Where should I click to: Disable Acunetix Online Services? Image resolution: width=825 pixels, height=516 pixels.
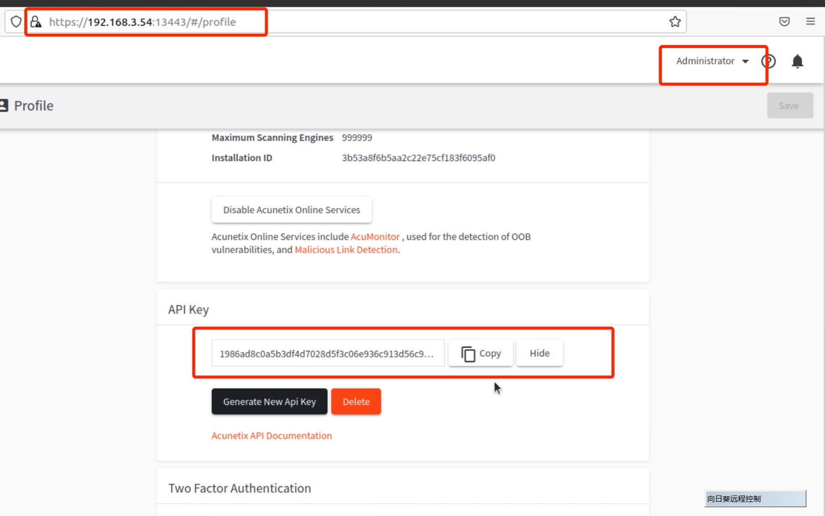(x=291, y=210)
